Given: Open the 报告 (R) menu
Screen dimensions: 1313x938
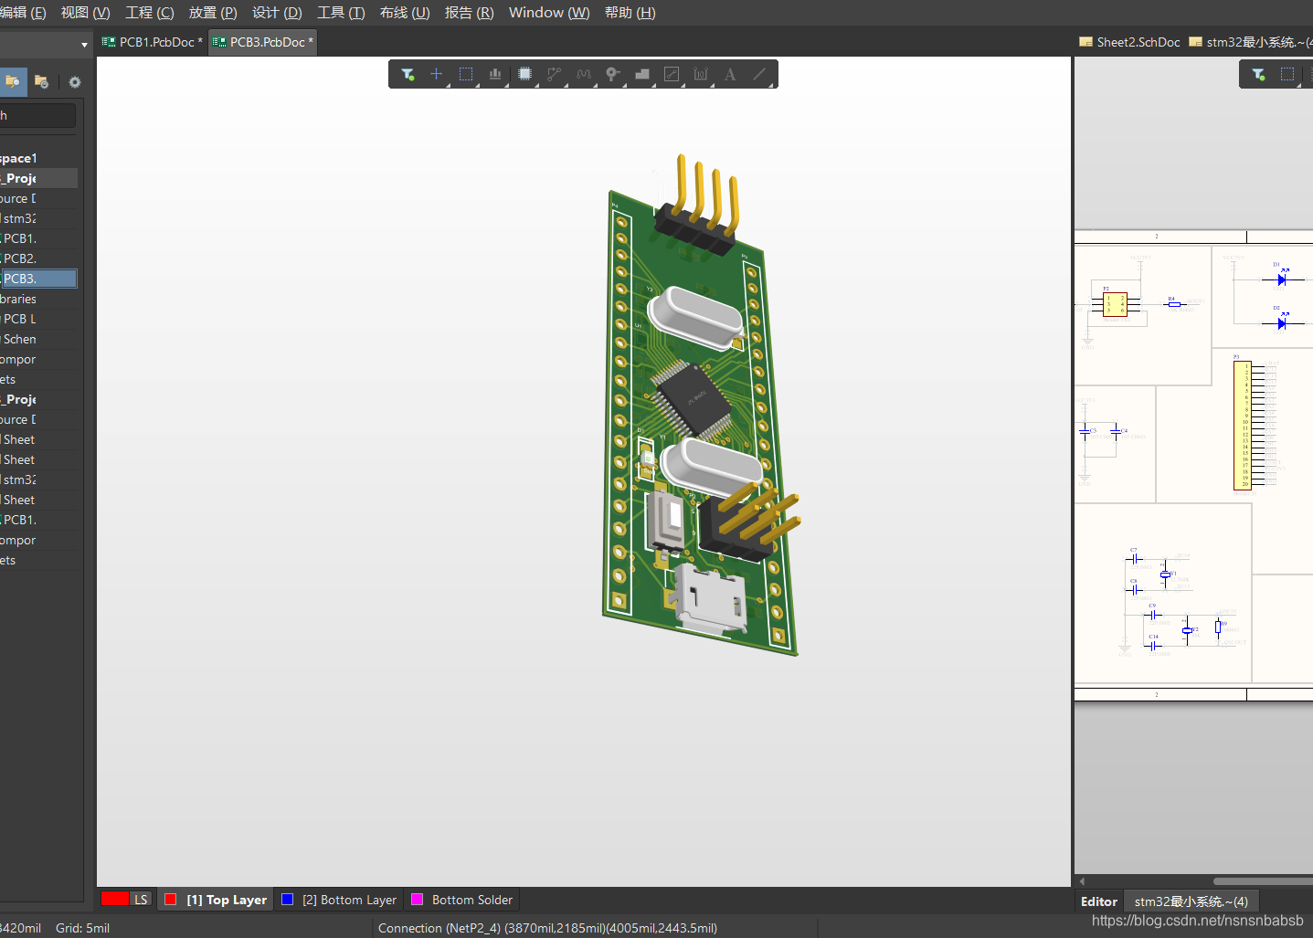Looking at the screenshot, I should pos(469,13).
